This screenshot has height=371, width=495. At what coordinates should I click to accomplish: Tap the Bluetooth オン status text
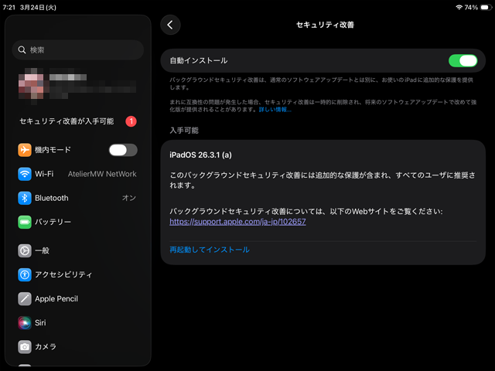(129, 198)
